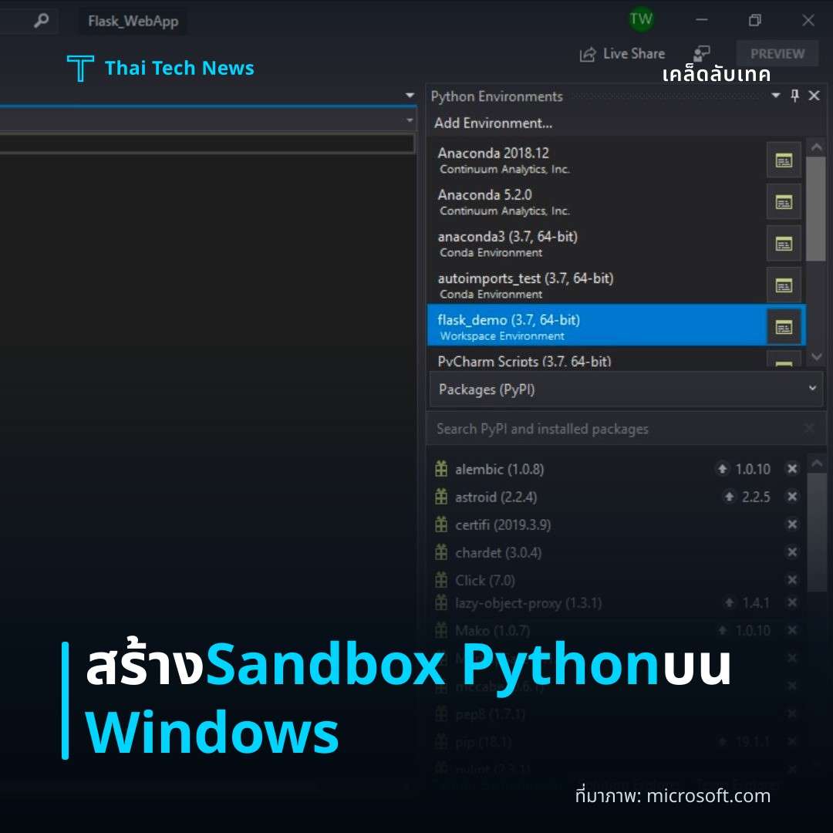Click alembic (1.0.8) package entry

coord(499,469)
